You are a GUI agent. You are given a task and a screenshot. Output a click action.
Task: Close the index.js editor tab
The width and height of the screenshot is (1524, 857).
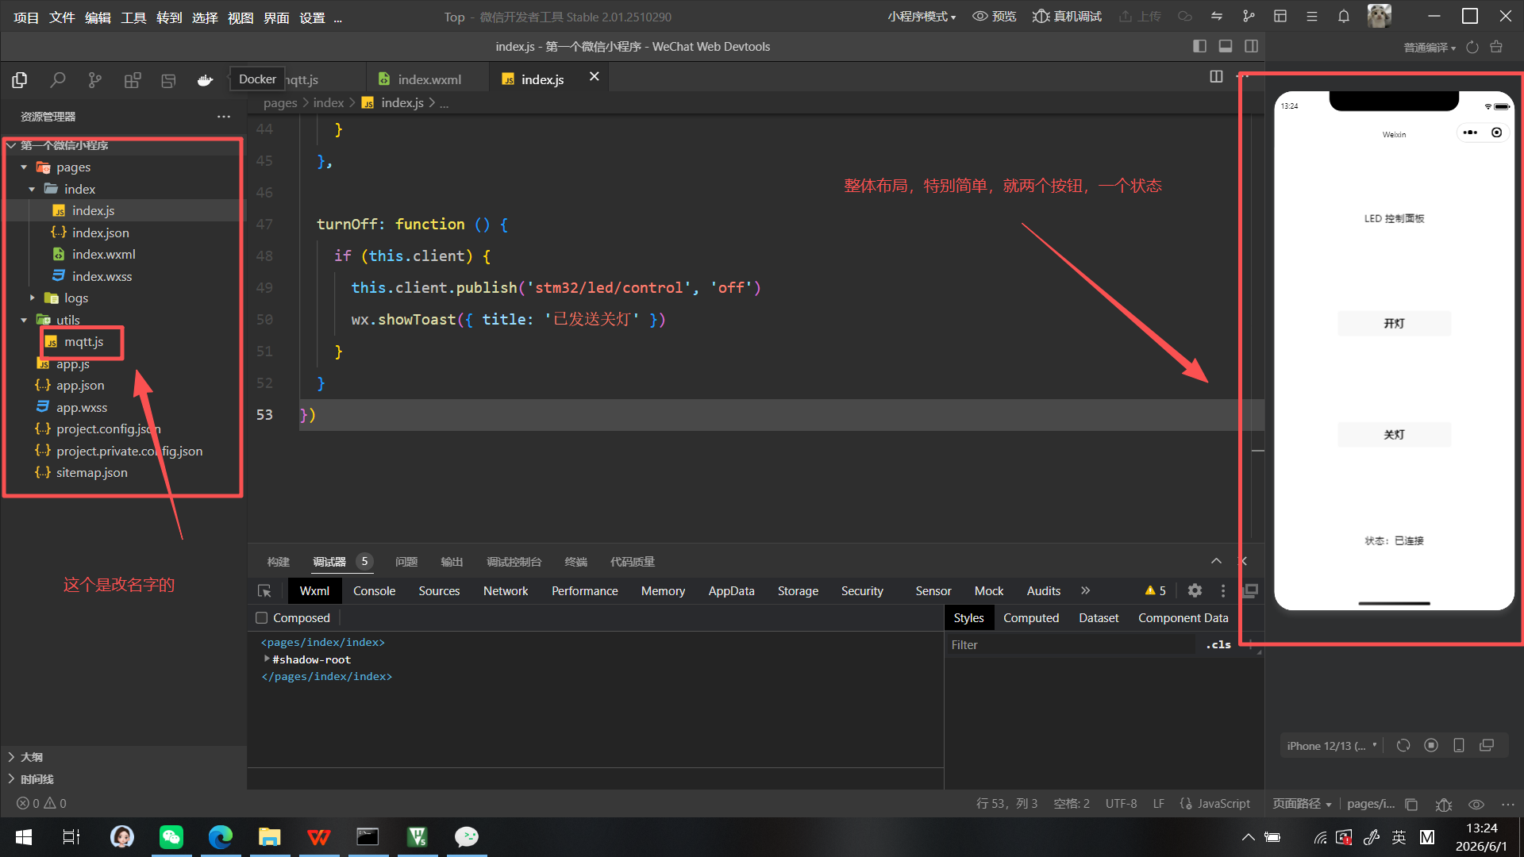[594, 76]
